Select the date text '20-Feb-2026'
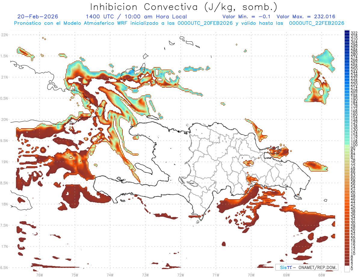361x279 pixels. point(38,17)
